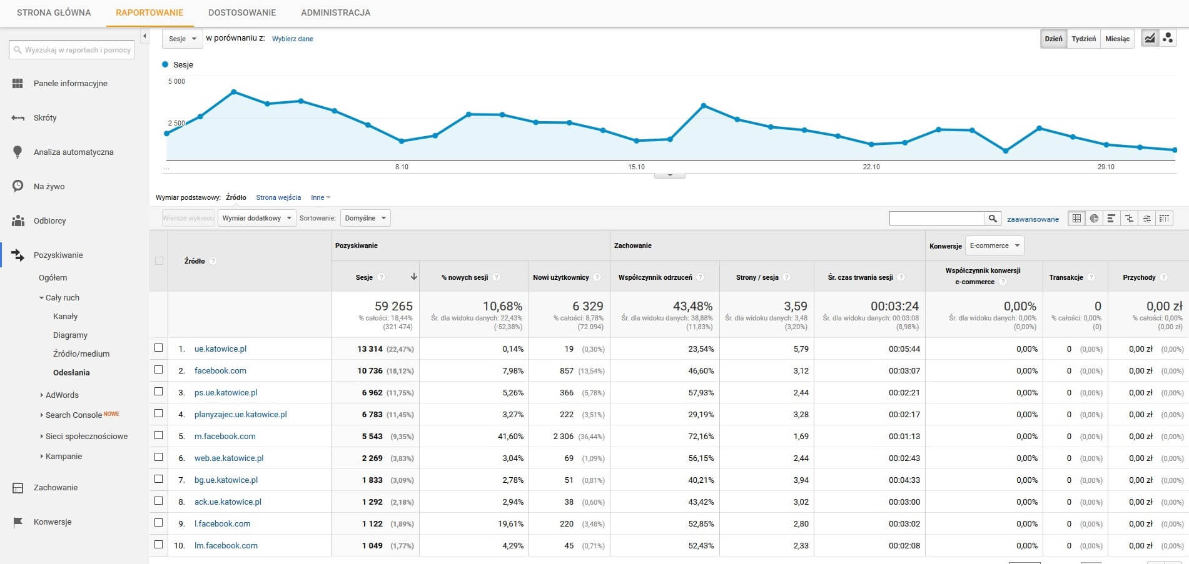
Task: Click the Zachowanie layout icon
Action: pyautogui.click(x=18, y=488)
